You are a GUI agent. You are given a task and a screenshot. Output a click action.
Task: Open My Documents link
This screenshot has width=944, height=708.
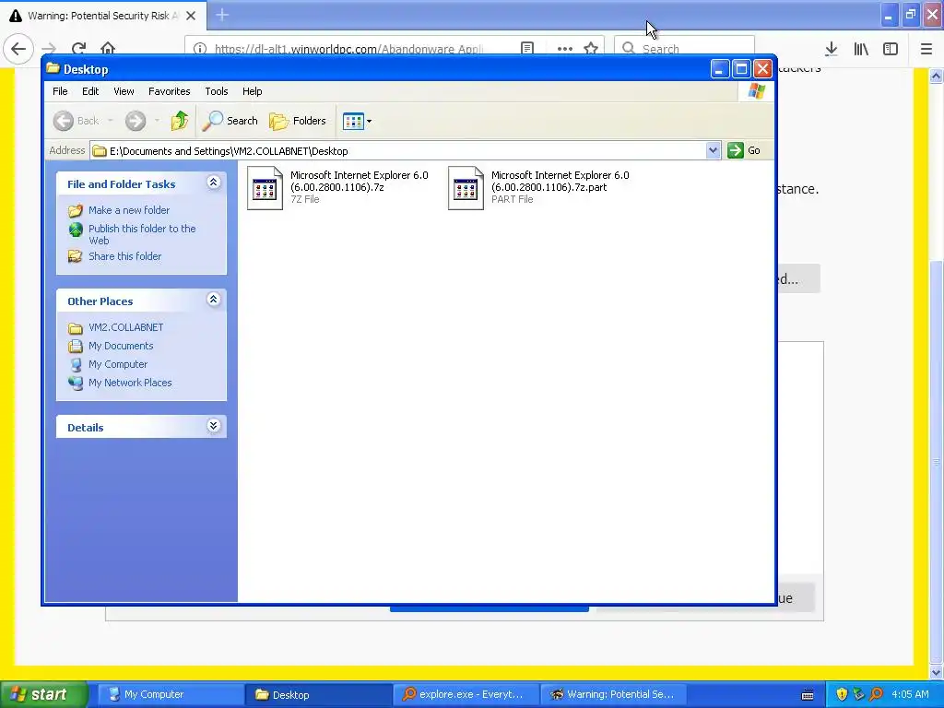coord(121,347)
